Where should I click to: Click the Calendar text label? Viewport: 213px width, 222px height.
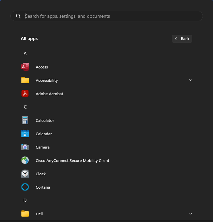pos(44,134)
